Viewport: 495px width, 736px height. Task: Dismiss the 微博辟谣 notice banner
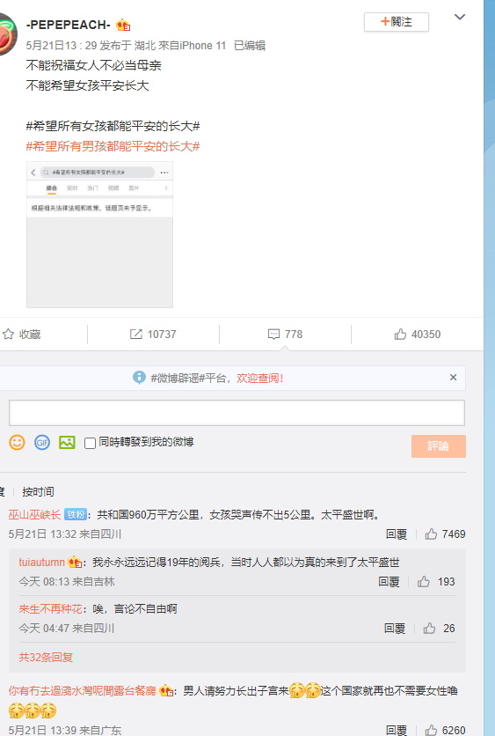tap(453, 378)
